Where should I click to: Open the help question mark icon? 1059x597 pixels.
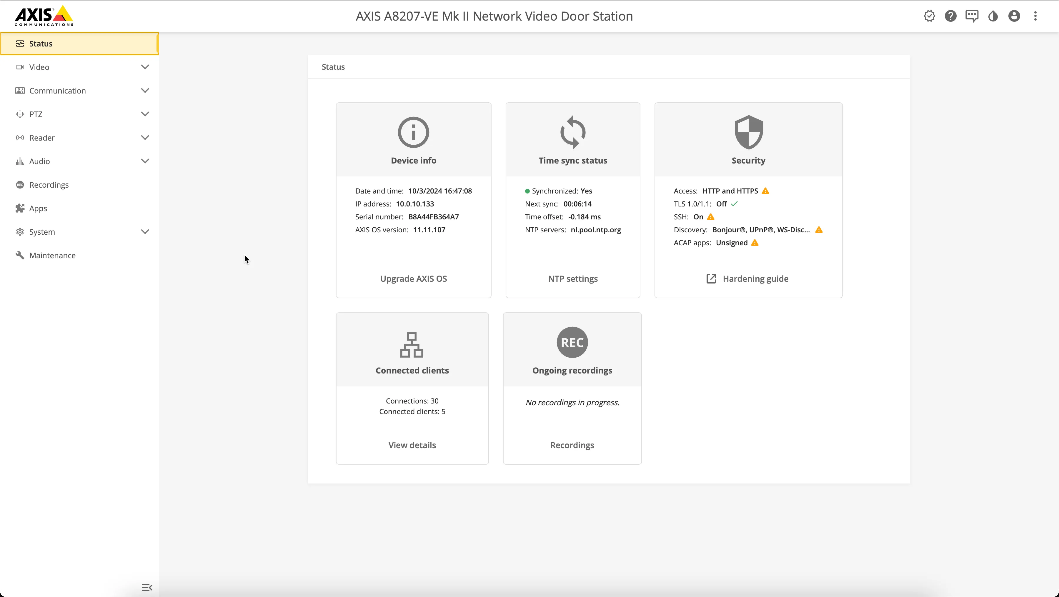click(x=950, y=16)
